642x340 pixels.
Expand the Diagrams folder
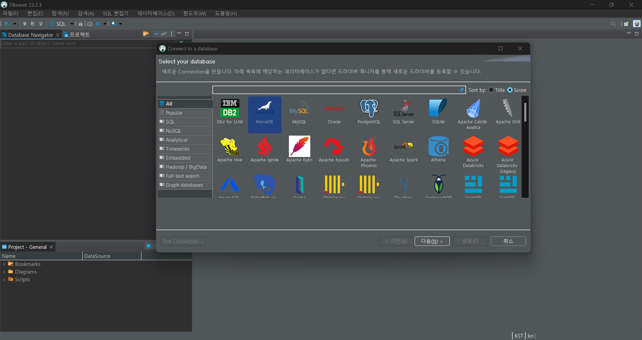point(4,272)
